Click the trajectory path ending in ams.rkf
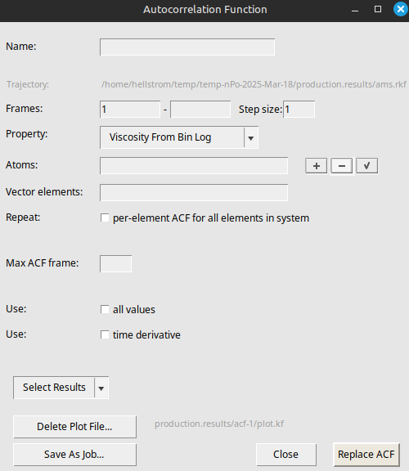This screenshot has height=471, width=409. click(x=254, y=84)
